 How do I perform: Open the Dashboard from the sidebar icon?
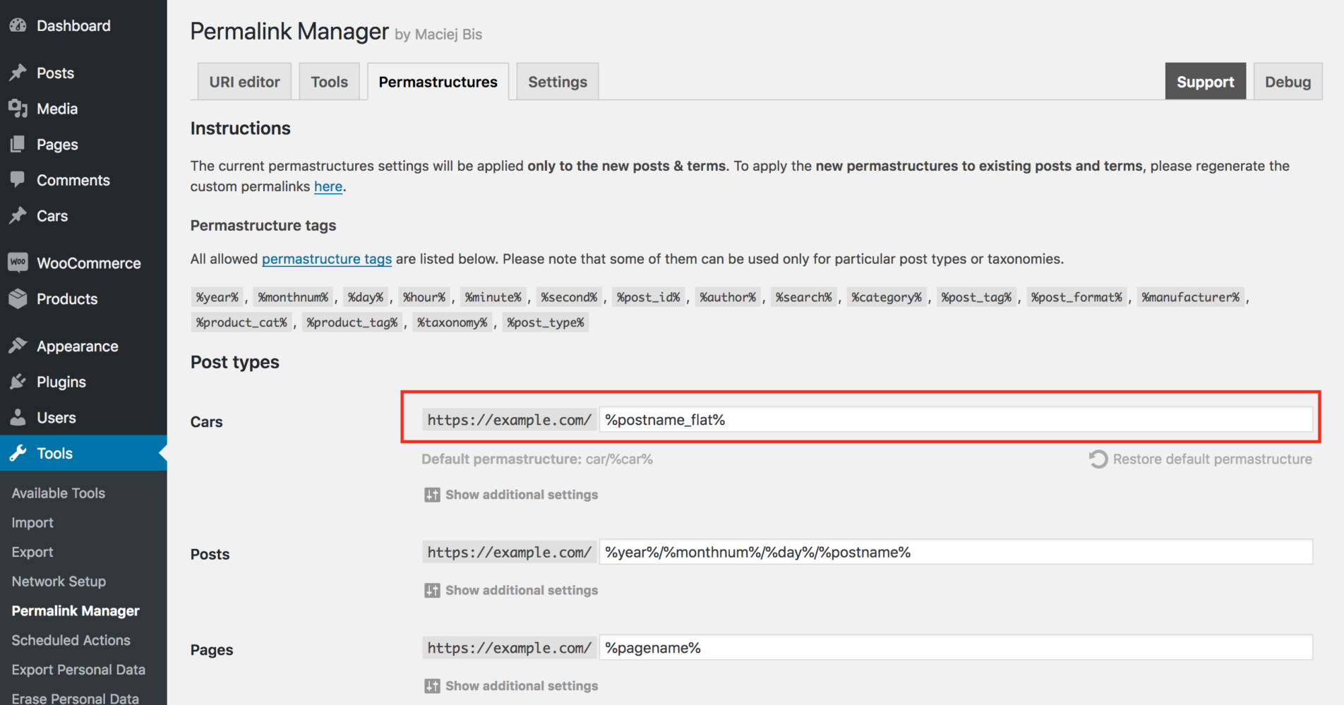18,25
